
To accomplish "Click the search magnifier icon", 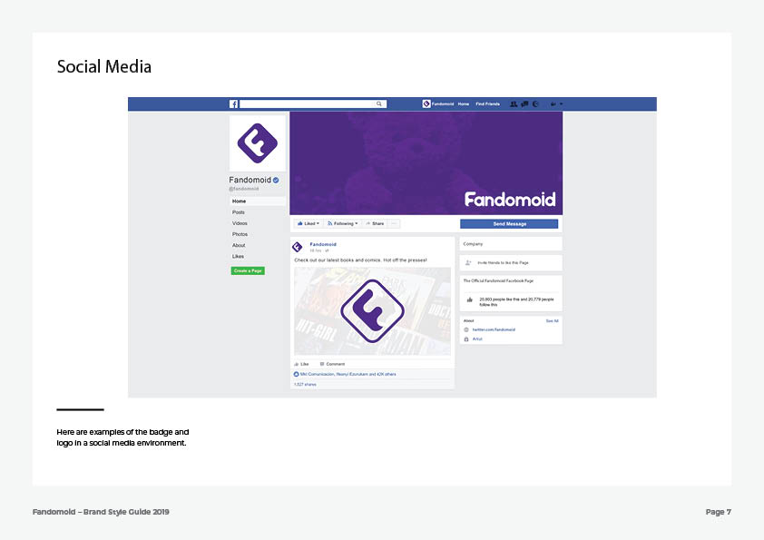I will click(x=379, y=104).
